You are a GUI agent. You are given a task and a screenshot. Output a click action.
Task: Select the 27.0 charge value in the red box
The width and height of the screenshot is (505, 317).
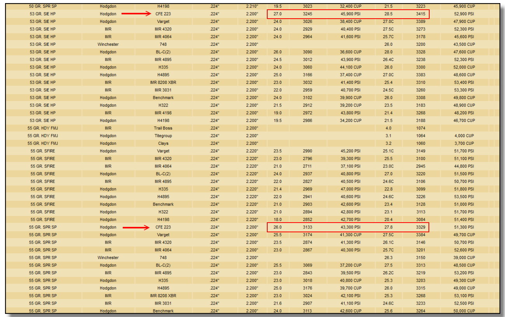coord(278,14)
